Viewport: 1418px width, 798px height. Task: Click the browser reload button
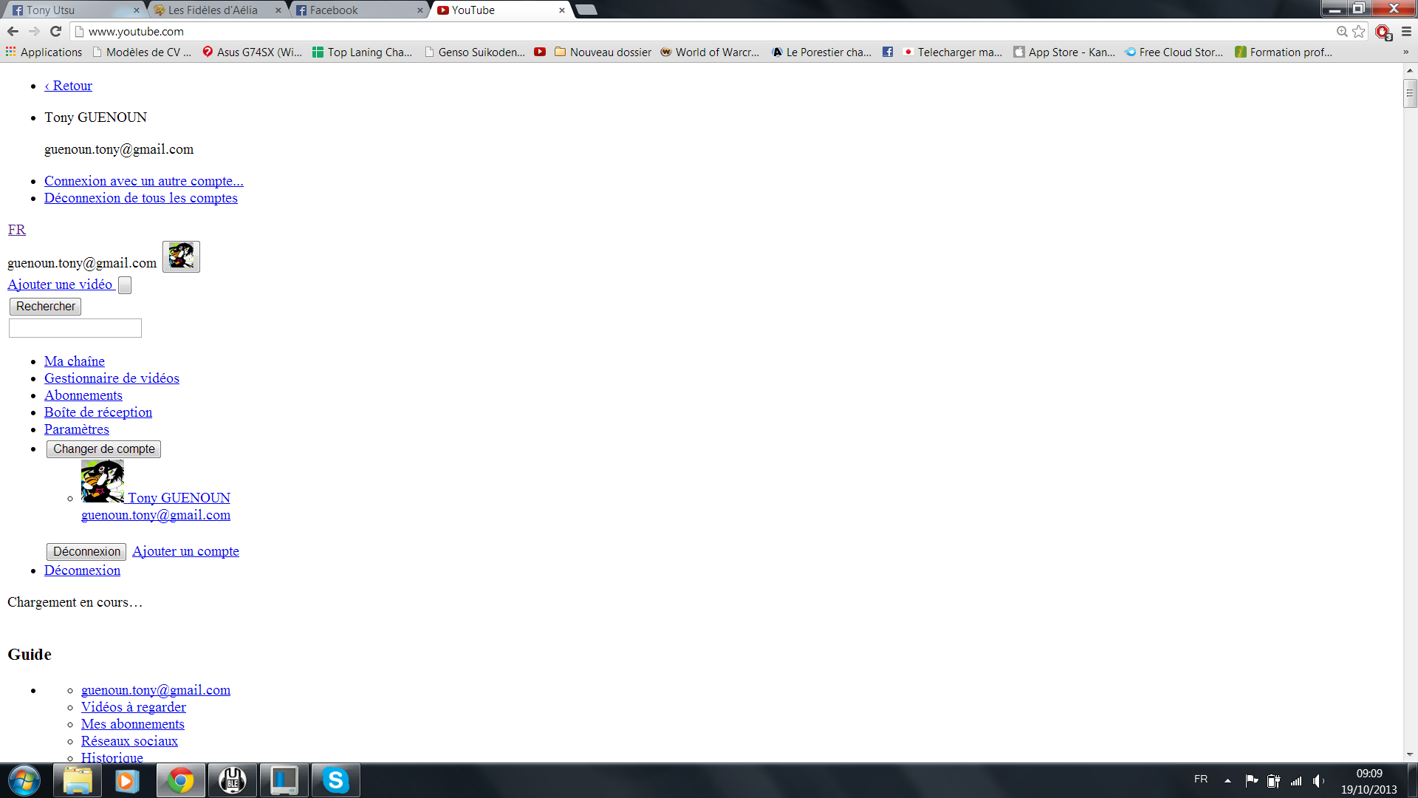(x=55, y=31)
